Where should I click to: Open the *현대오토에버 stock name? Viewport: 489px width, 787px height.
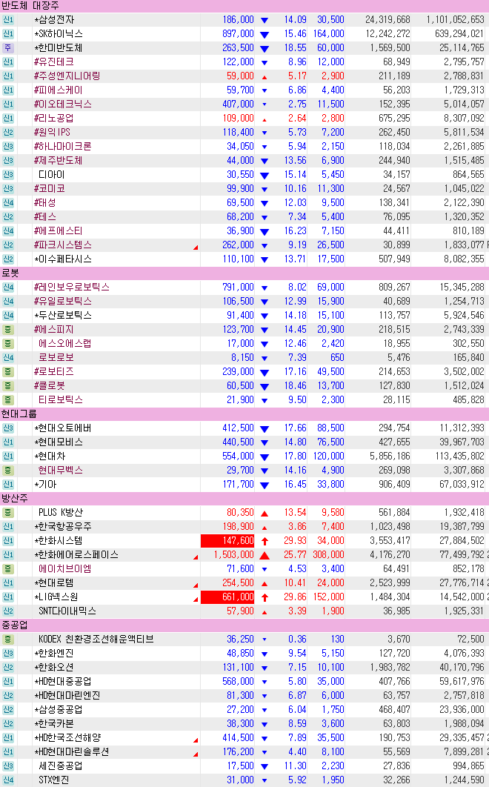coord(63,428)
